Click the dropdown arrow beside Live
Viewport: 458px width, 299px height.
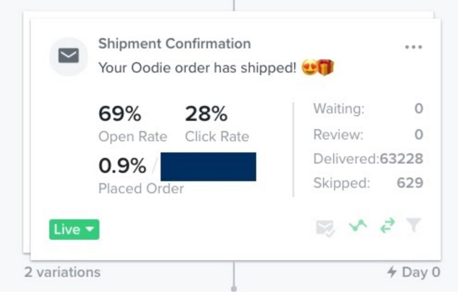pos(90,229)
